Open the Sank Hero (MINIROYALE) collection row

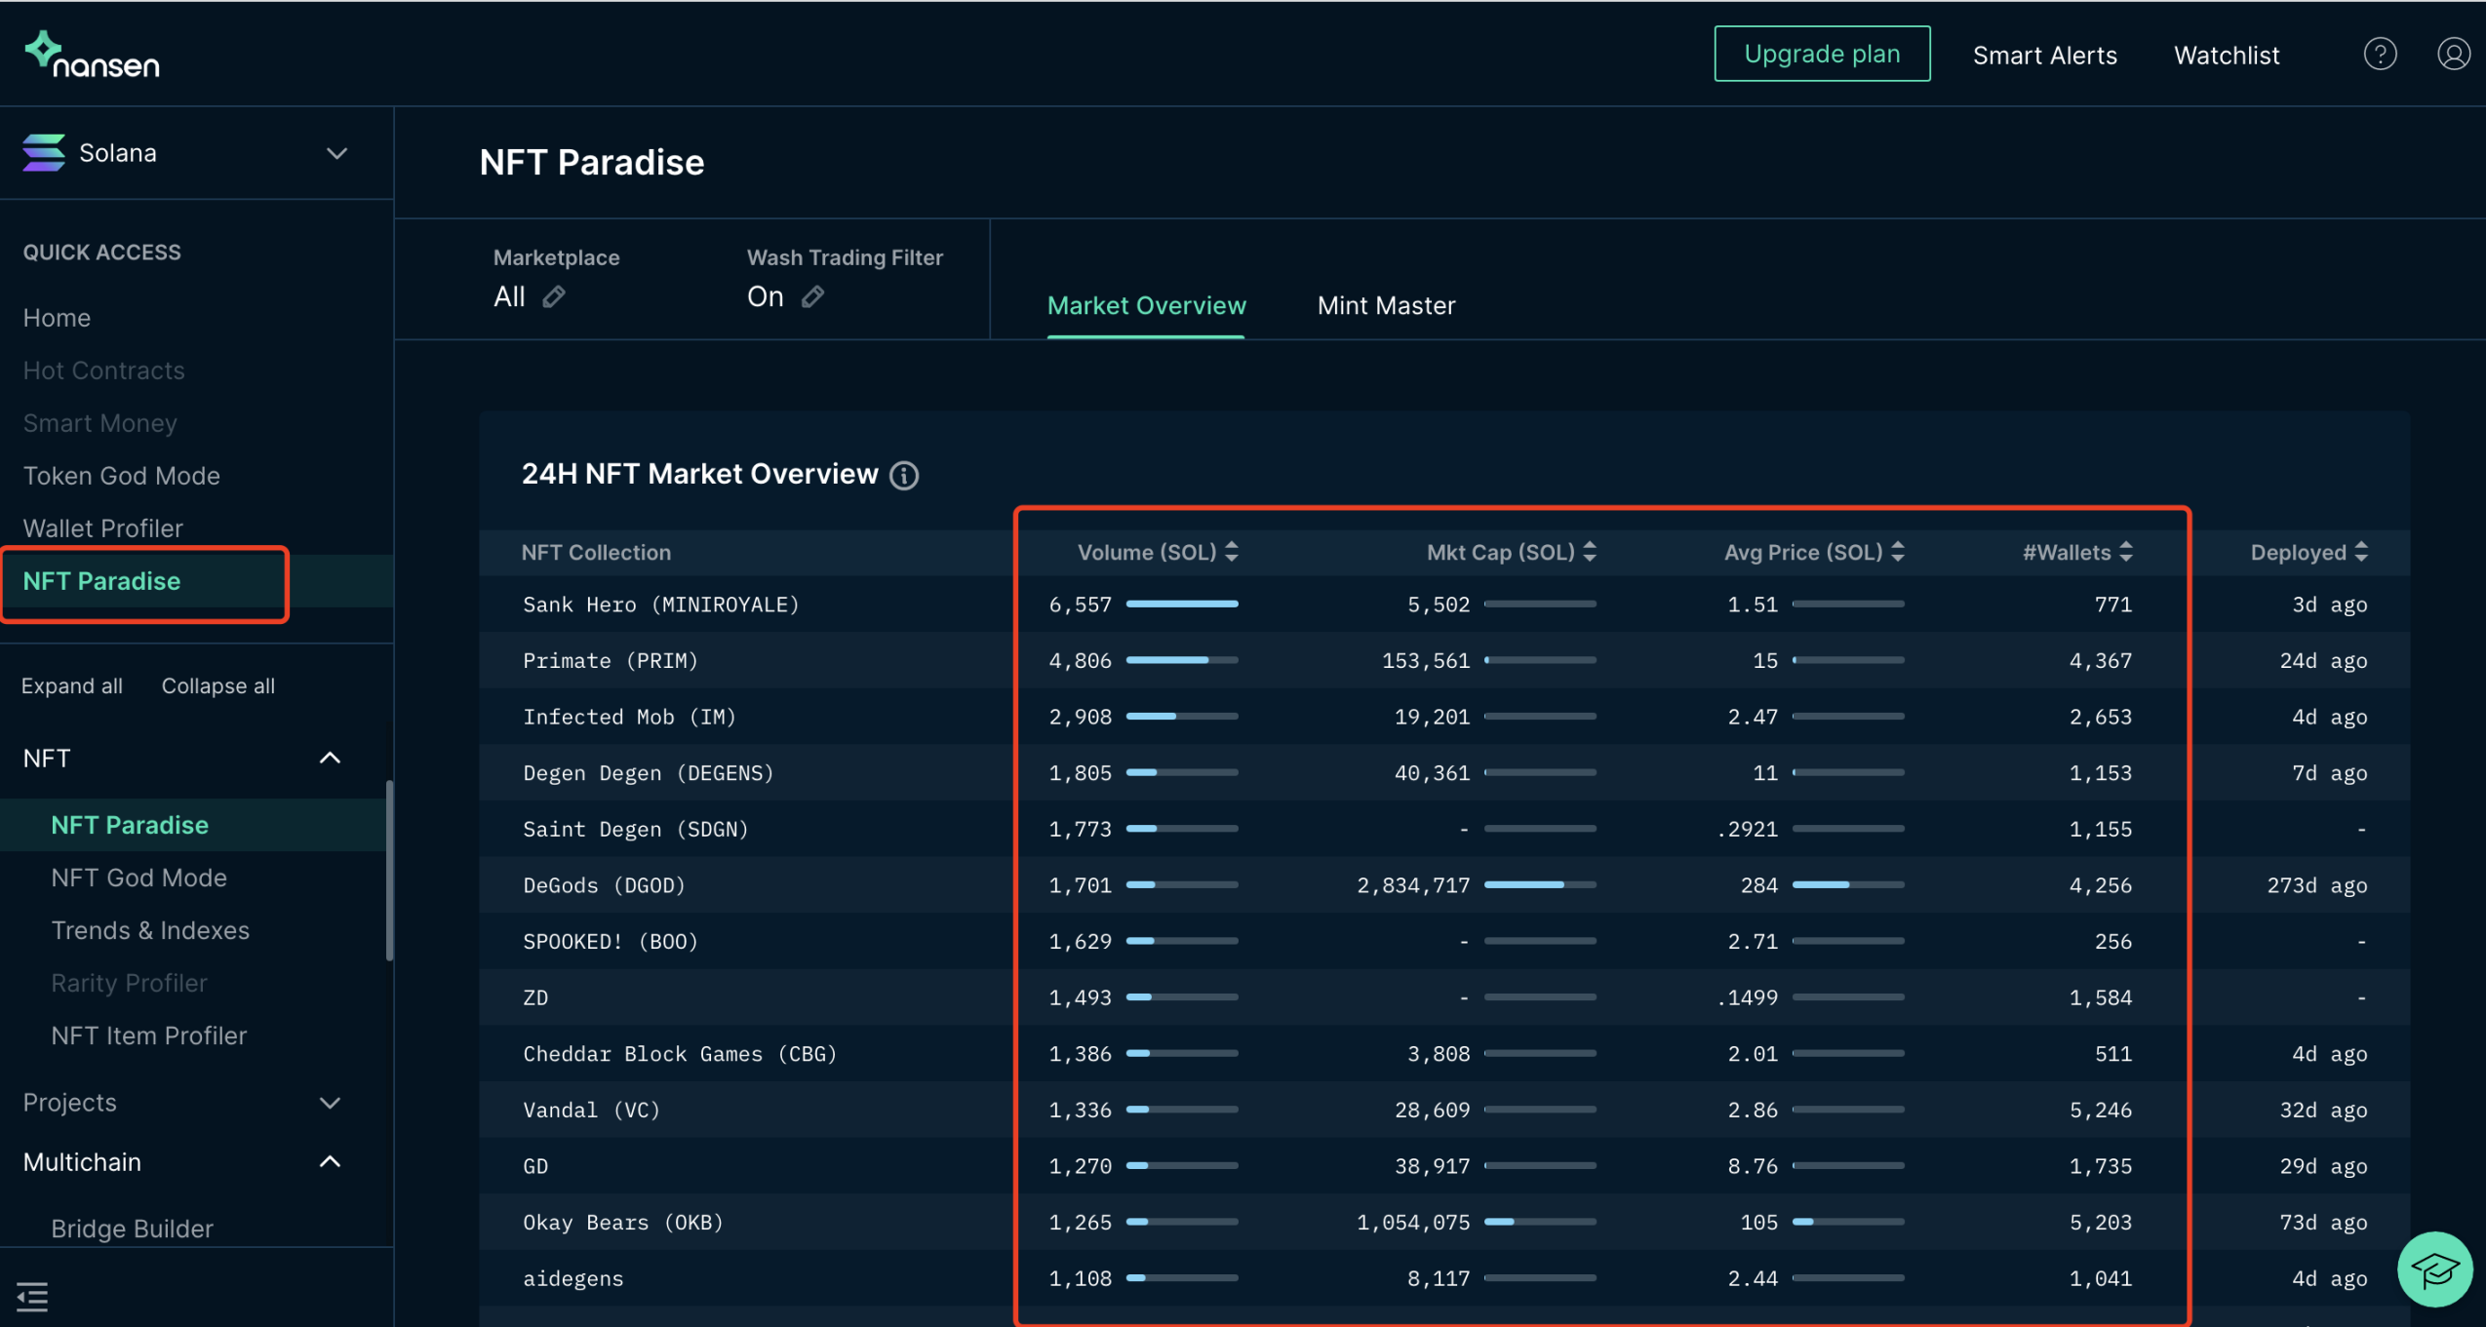pos(660,605)
